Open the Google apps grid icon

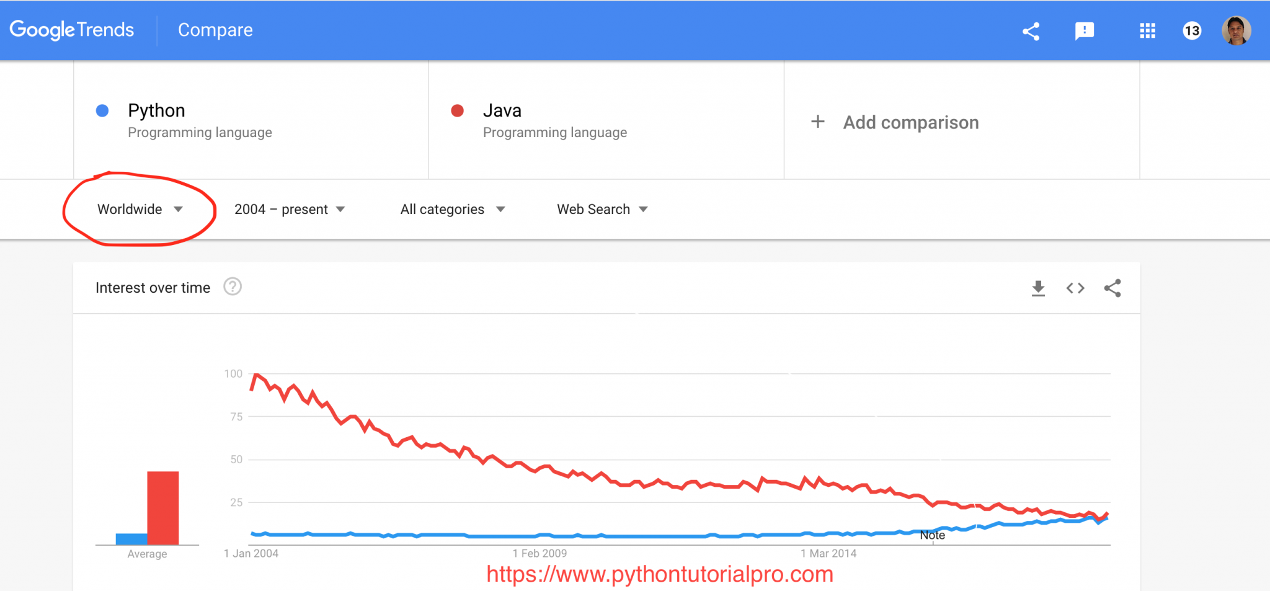coord(1148,30)
